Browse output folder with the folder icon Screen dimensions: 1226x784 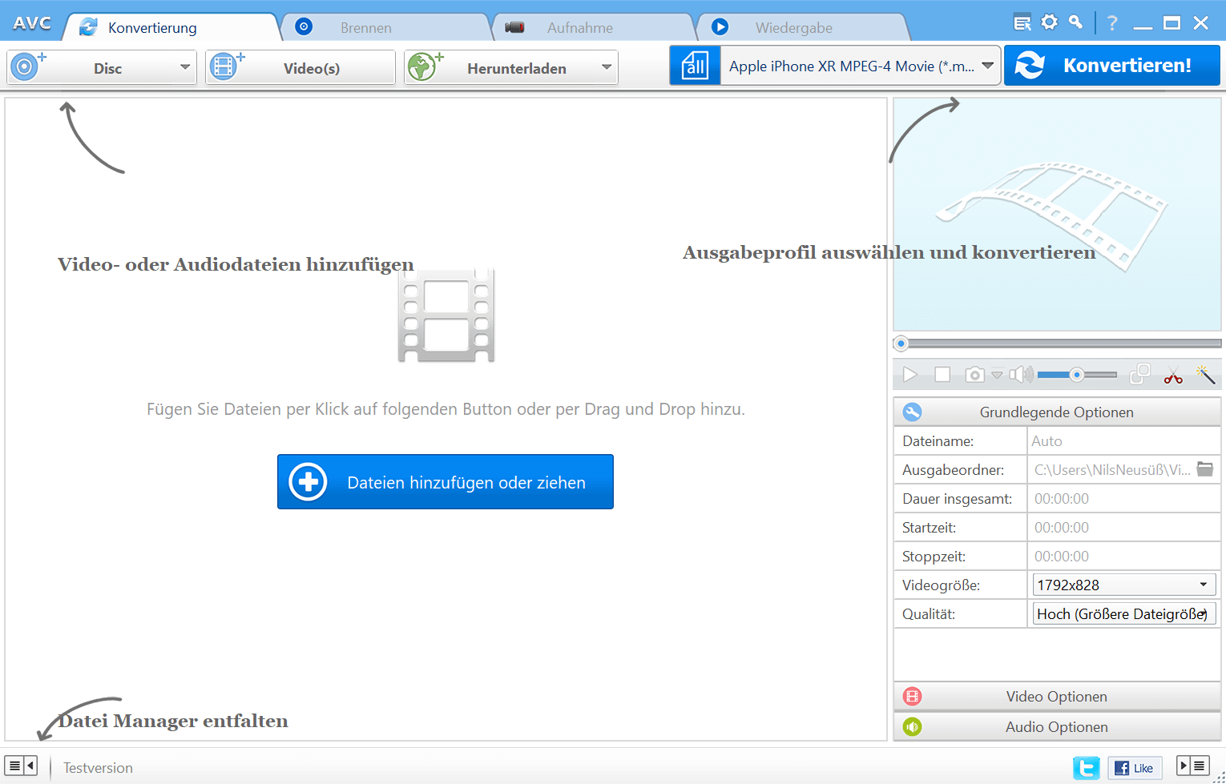point(1205,469)
